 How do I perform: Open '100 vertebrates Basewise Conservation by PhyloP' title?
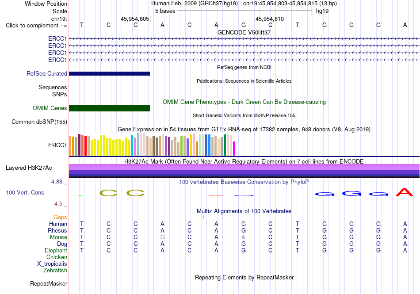(244, 182)
